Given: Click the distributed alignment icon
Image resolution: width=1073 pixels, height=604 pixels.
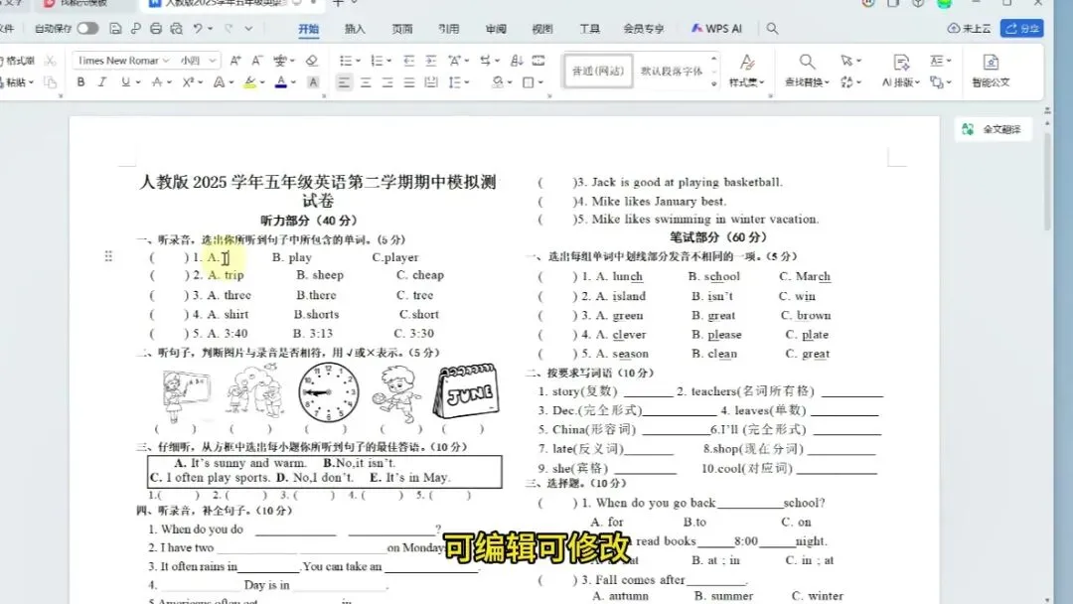Looking at the screenshot, I should point(431,82).
